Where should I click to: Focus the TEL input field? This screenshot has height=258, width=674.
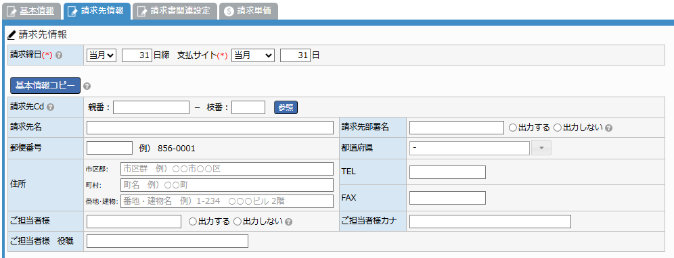click(x=447, y=172)
